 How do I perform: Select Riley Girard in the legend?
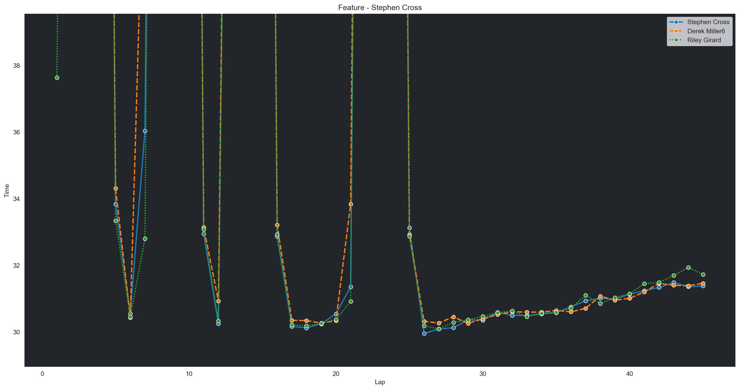point(704,40)
